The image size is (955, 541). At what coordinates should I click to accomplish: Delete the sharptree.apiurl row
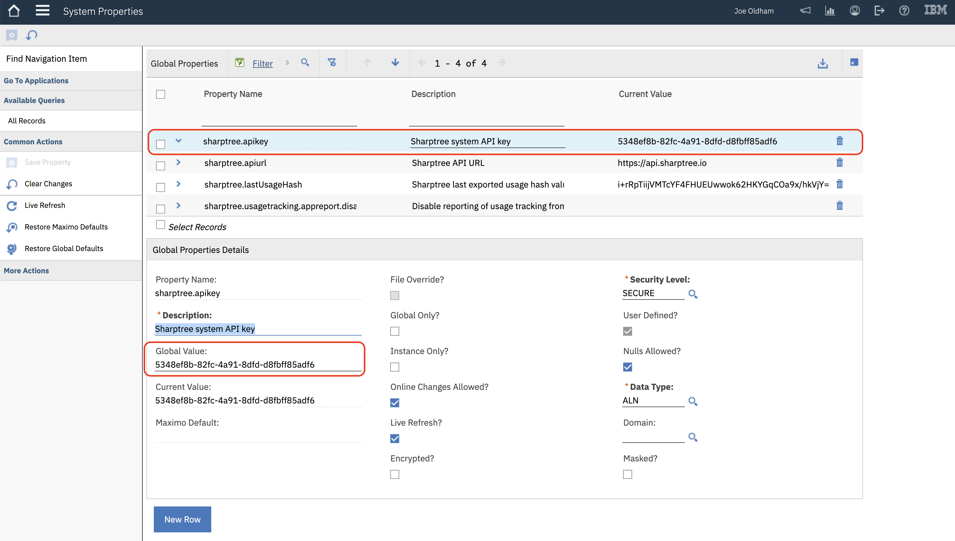pos(840,162)
